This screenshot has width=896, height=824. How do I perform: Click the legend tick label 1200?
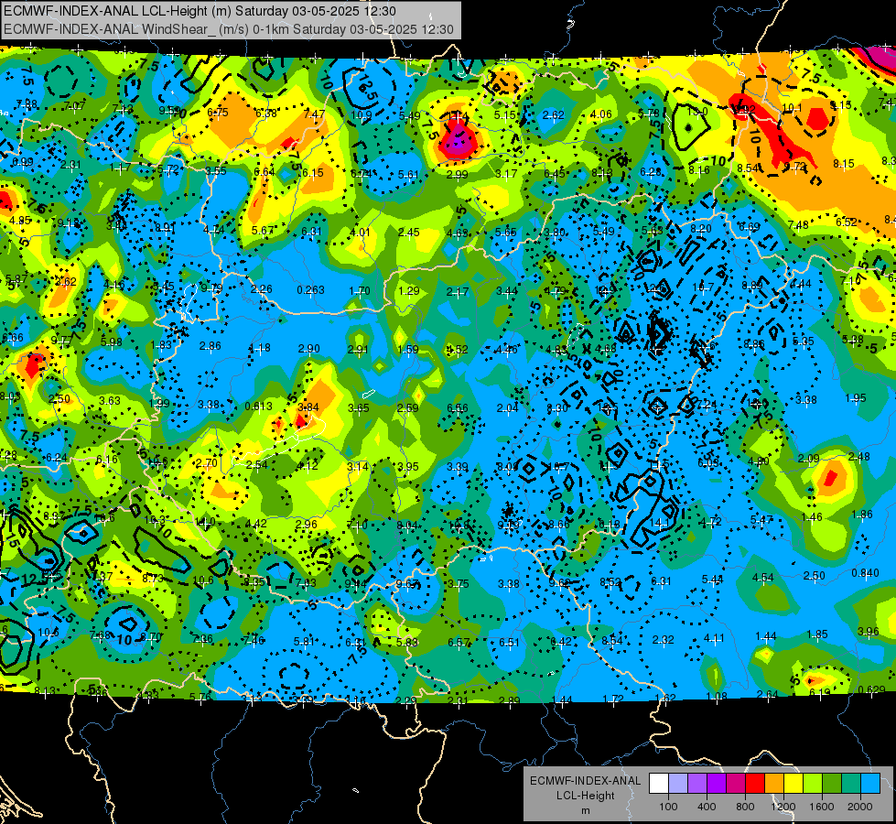tap(783, 807)
